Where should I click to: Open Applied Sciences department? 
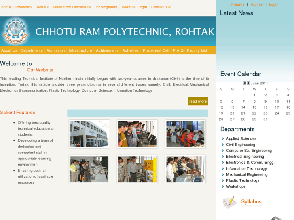tap(241, 138)
